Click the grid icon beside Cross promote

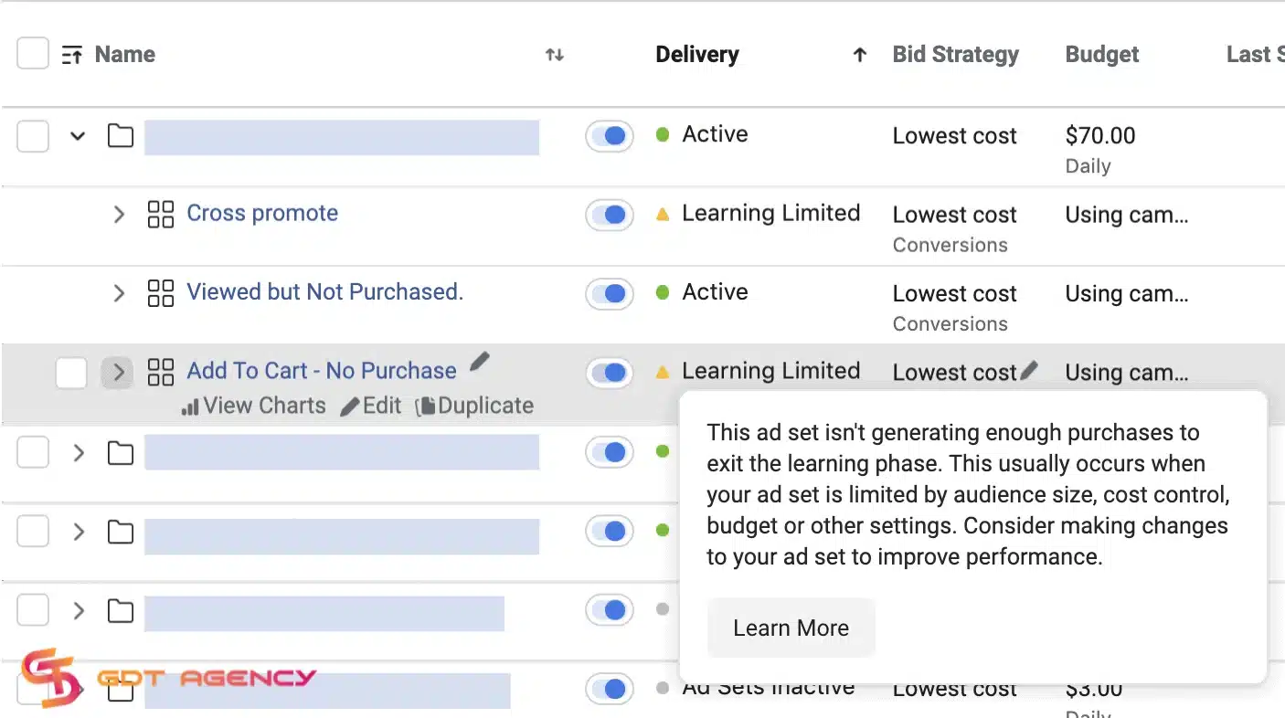coord(161,214)
